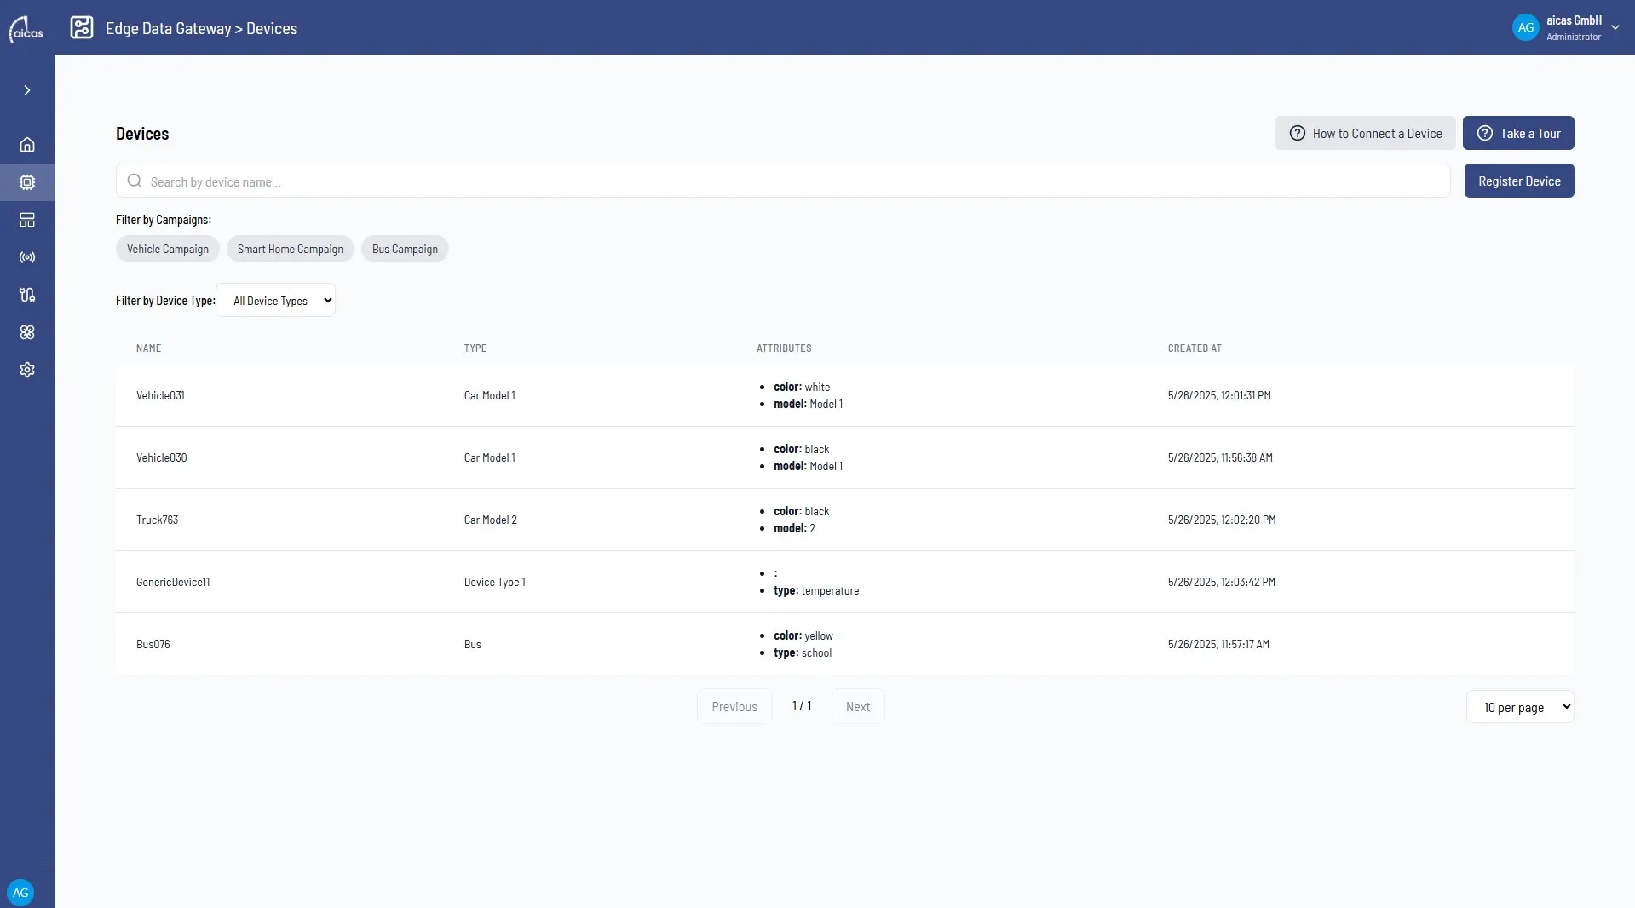Expand the sidebar with the chevron arrow
Screen dimensions: 1635x908
coord(27,90)
